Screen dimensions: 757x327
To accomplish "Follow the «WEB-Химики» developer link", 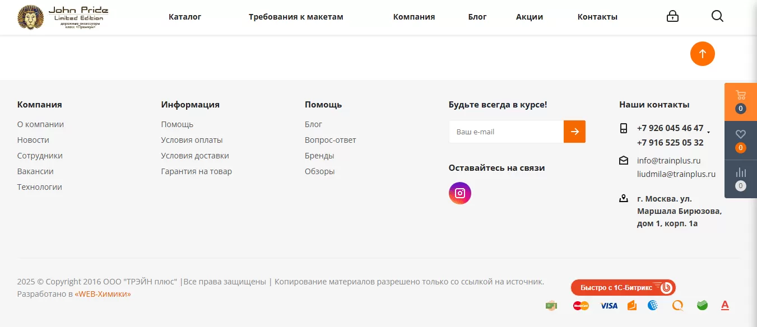I will coord(103,294).
